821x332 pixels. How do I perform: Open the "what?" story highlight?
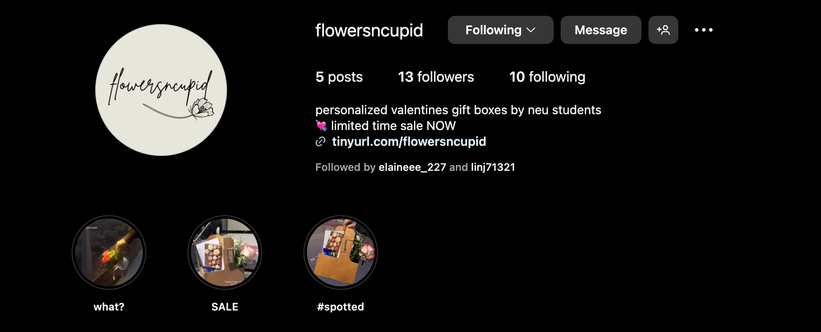pyautogui.click(x=109, y=253)
